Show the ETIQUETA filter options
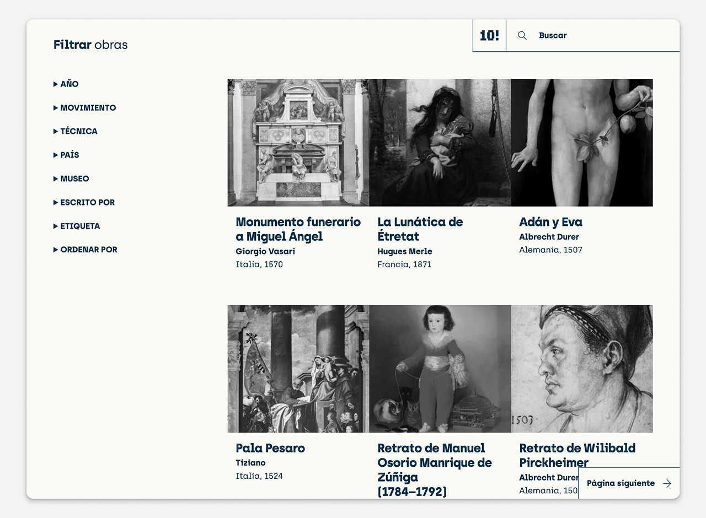The width and height of the screenshot is (706, 518). coord(77,226)
